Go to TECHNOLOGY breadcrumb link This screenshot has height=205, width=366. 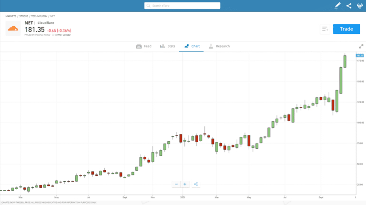[39, 16]
